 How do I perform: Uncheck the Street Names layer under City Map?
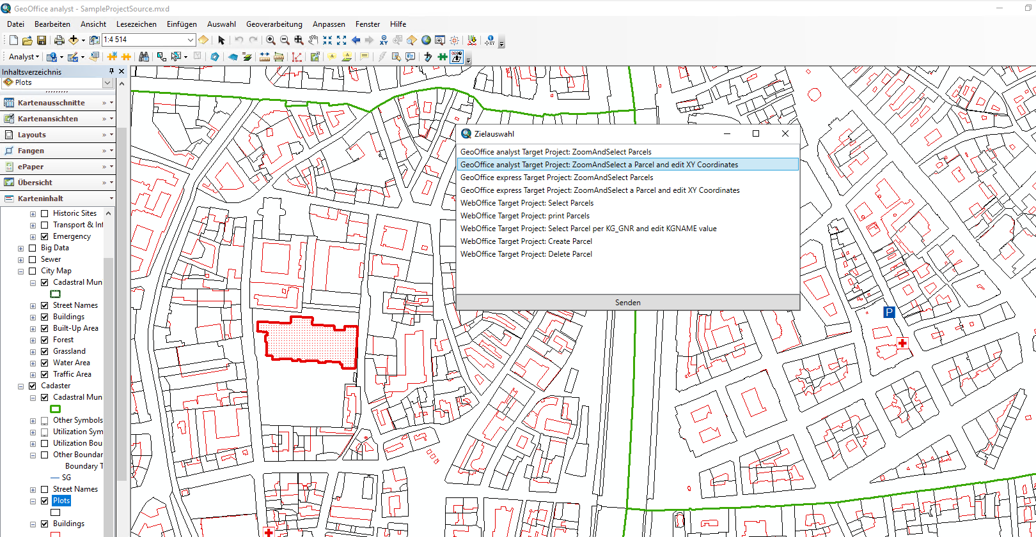tap(45, 305)
